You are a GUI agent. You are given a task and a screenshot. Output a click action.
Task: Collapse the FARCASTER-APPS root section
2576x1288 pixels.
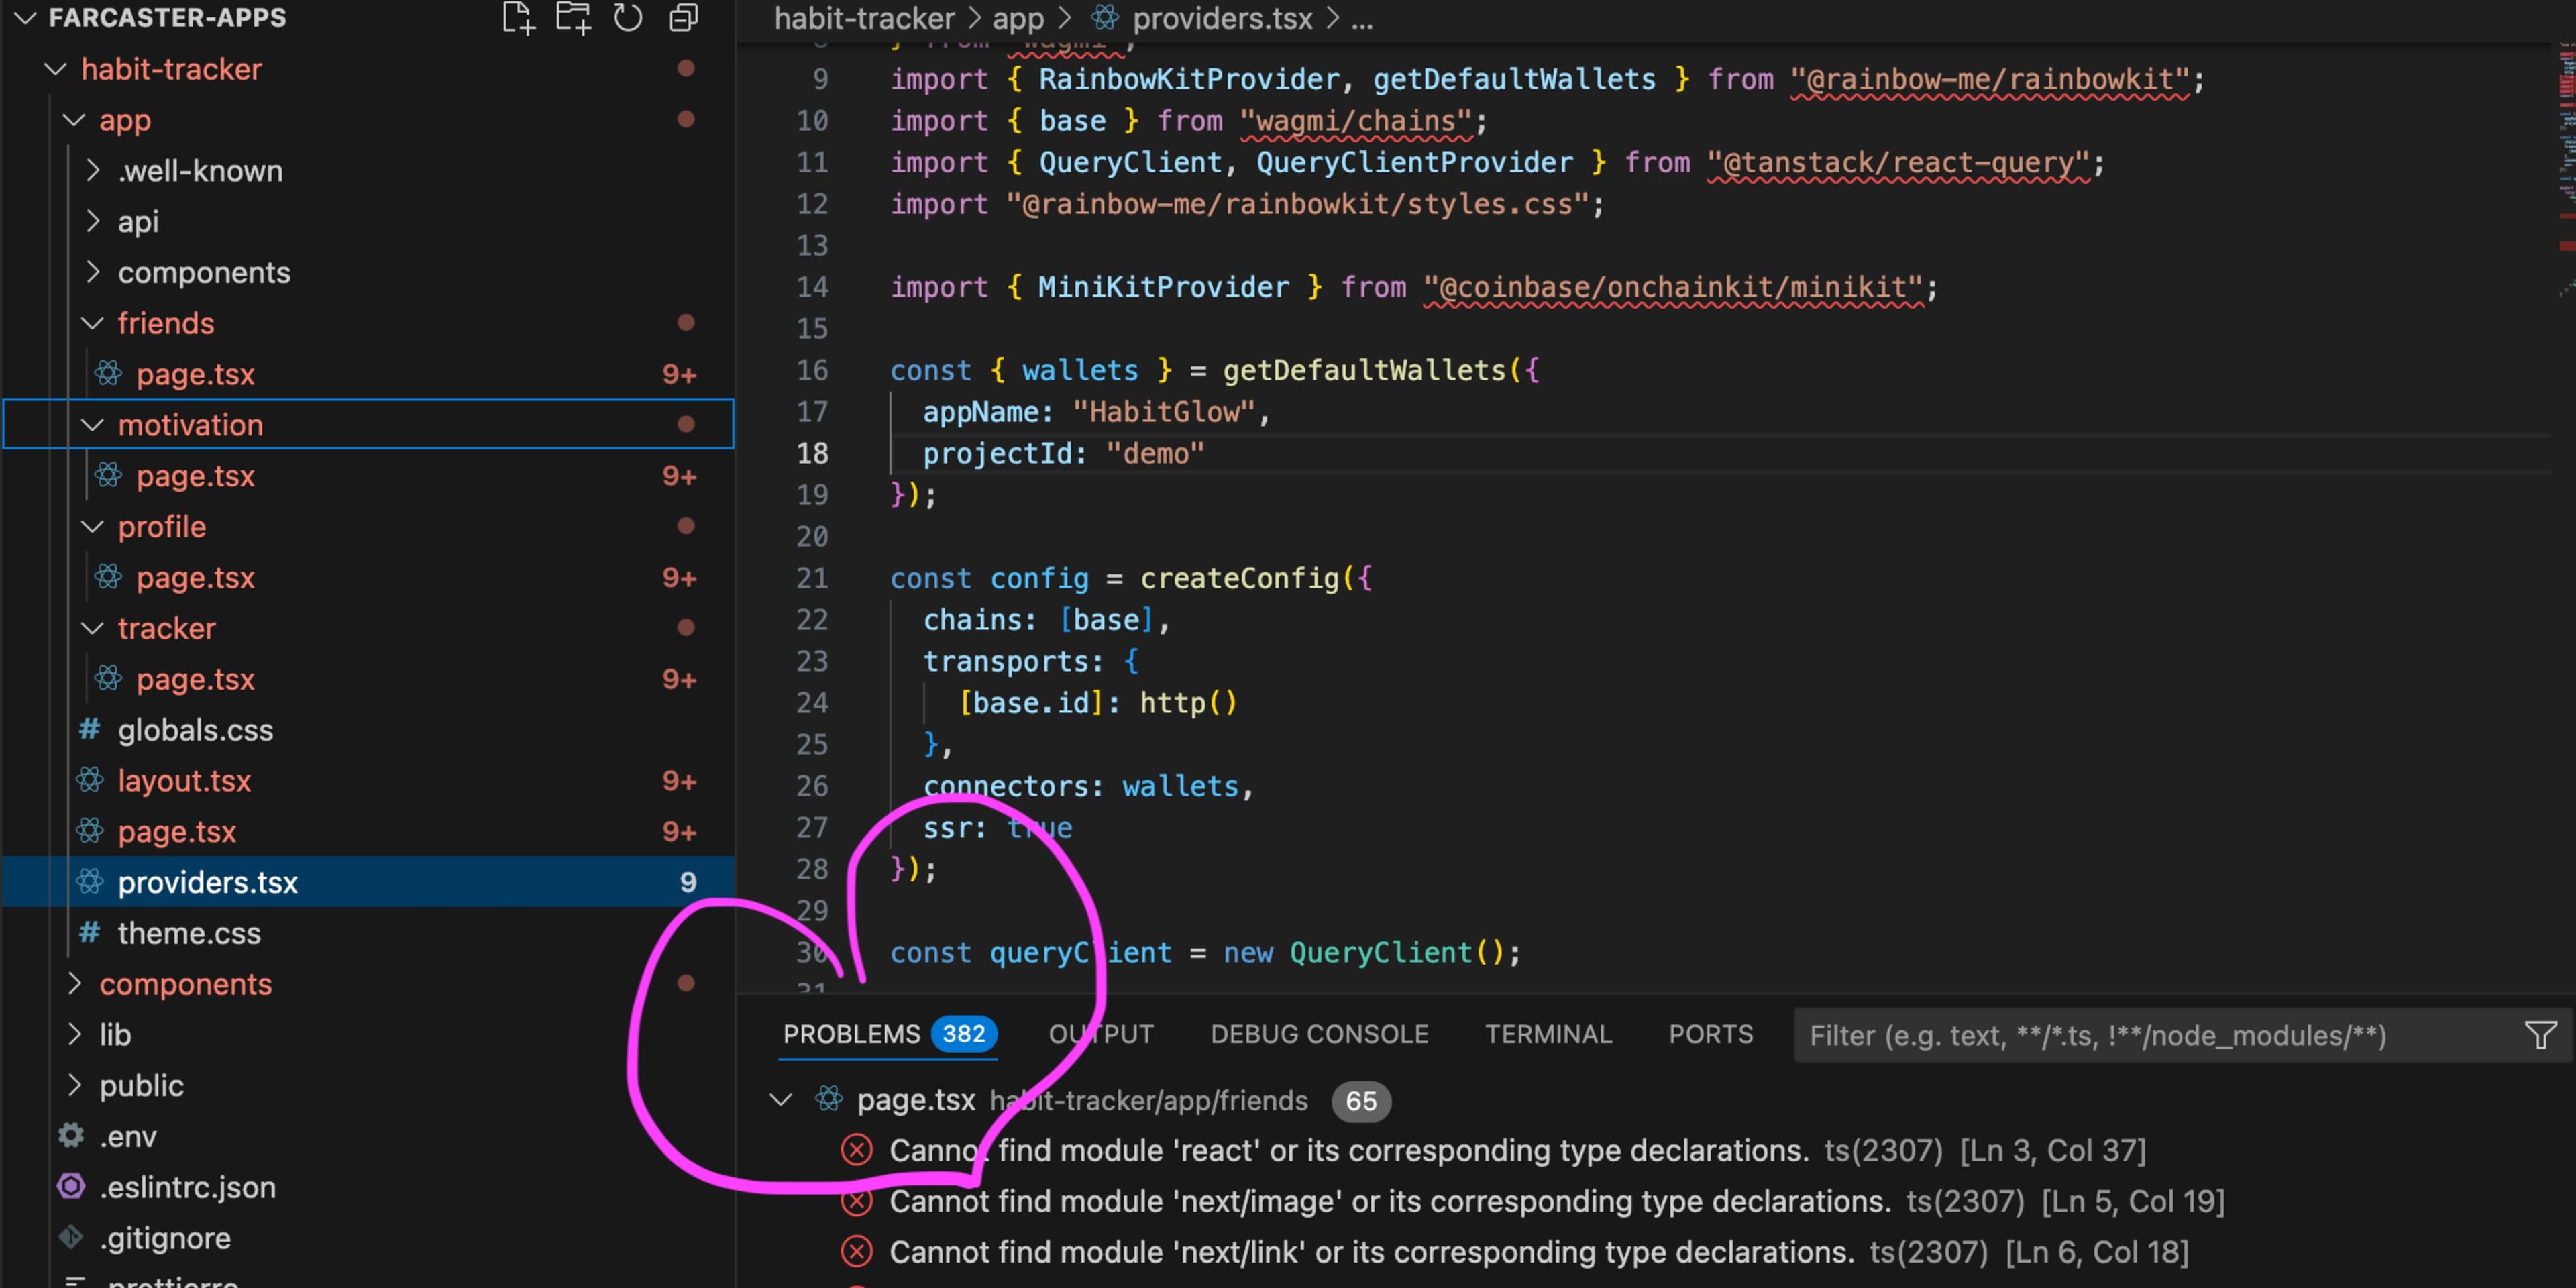[x=25, y=17]
